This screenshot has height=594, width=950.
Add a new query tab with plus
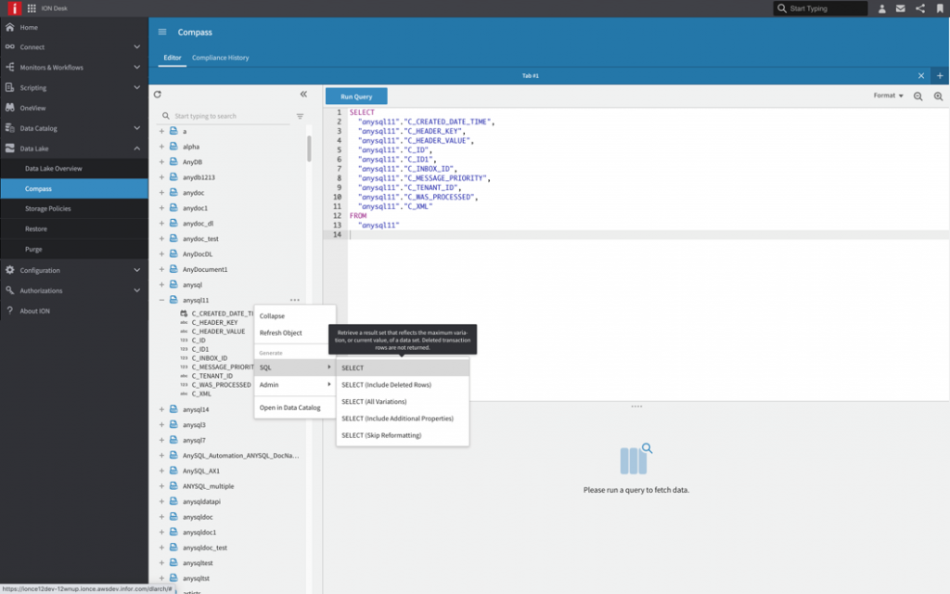pos(939,75)
